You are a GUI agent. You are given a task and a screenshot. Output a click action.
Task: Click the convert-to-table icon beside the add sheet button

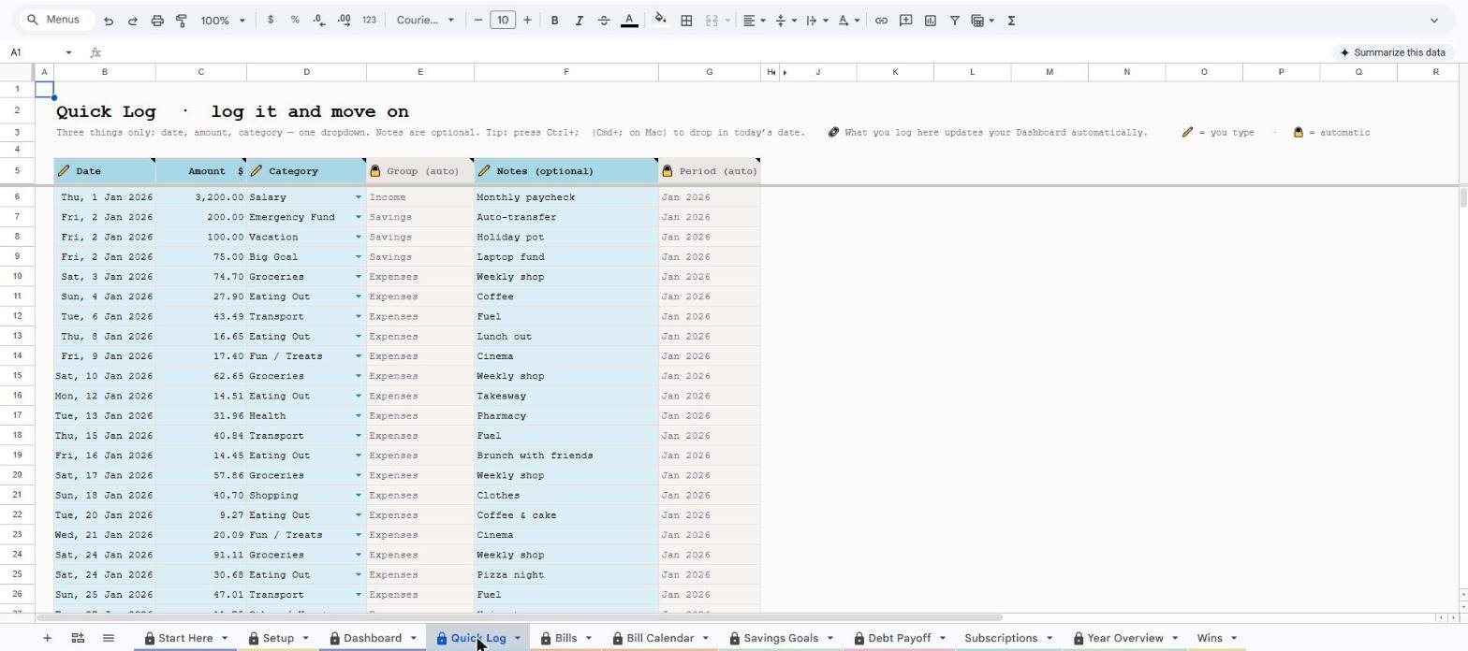click(78, 638)
